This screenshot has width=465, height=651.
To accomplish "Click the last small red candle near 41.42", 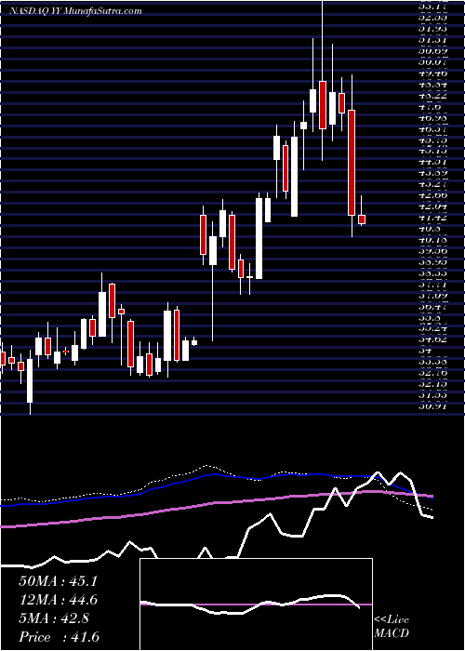I will [x=362, y=219].
